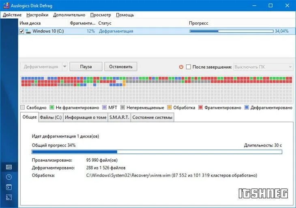296x208 pixels.
Task: Click the Прогресс column header
Action: point(198,23)
